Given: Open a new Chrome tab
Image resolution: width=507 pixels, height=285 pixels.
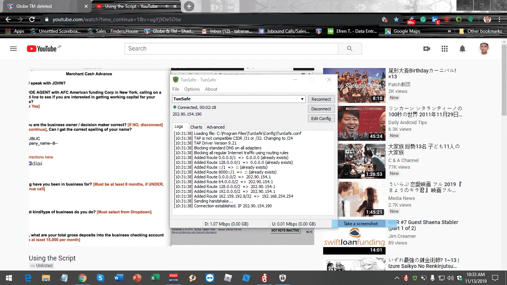Looking at the screenshot, I should (189, 6).
